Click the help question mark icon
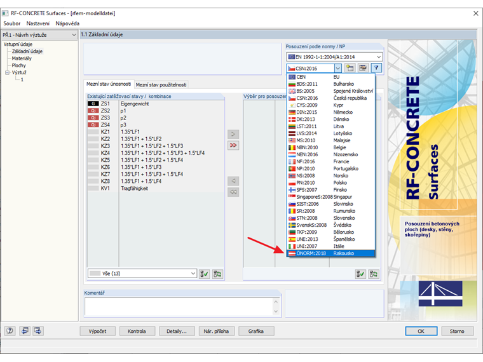483x362 pixels. click(x=10, y=331)
